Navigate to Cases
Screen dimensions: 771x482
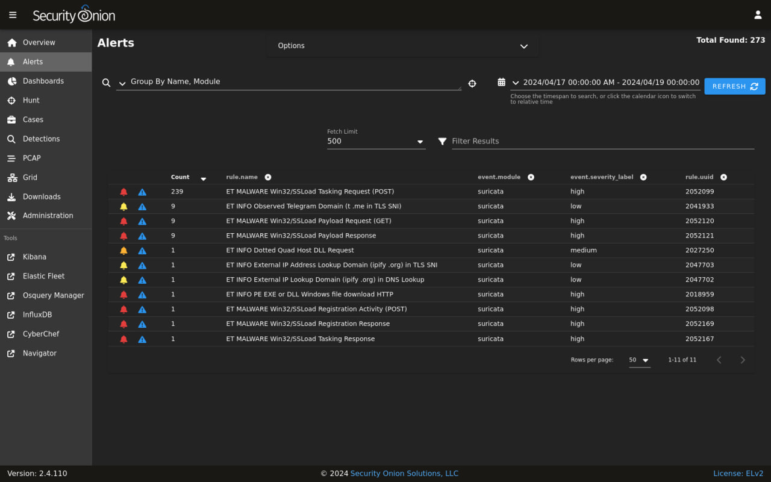point(46,120)
